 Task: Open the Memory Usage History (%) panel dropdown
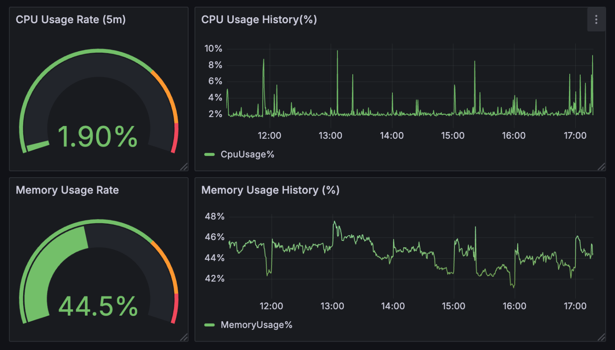tap(270, 190)
